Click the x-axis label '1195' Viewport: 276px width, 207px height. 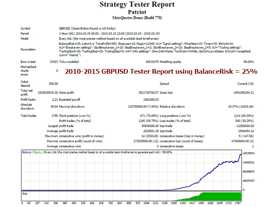[165, 203]
